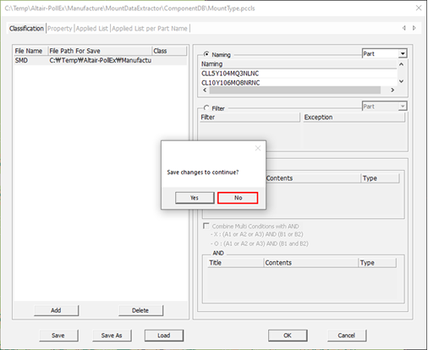Open the Part dropdown beside Naming
Screen dimensions: 428x350
(403, 53)
